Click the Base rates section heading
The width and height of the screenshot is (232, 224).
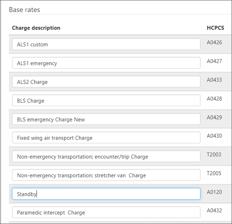coord(24,9)
